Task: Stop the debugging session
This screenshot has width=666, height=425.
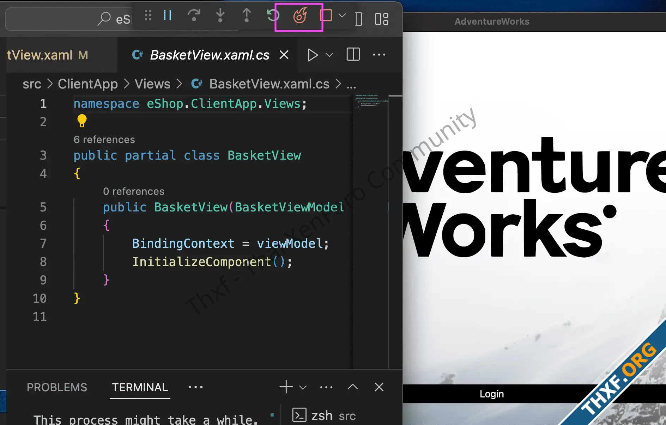Action: click(326, 16)
